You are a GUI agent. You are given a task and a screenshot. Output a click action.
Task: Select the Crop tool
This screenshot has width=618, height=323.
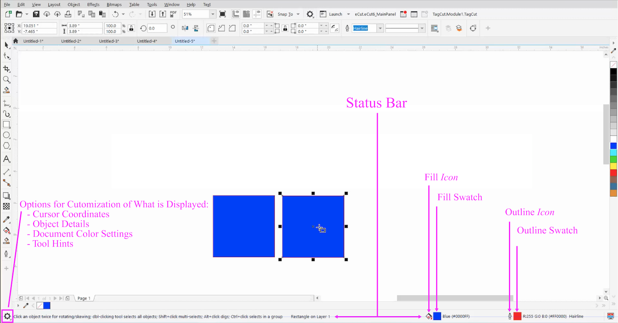(x=6, y=69)
